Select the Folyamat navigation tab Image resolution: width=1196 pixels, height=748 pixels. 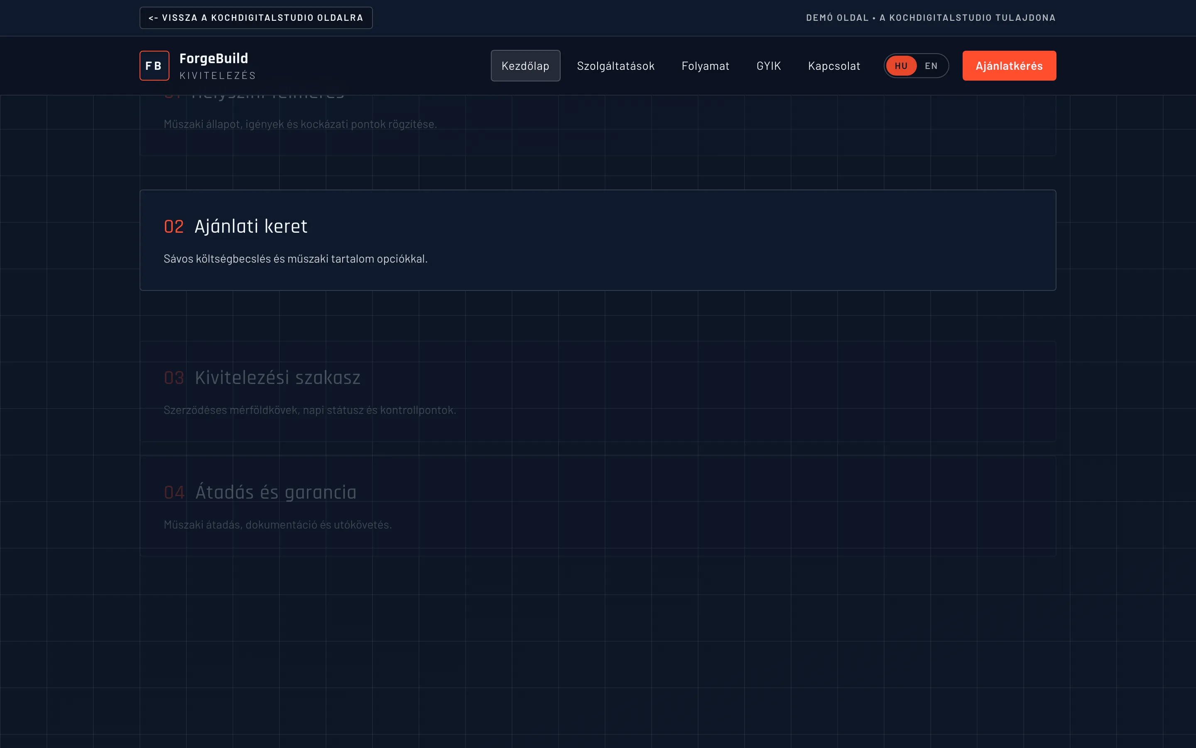pos(706,65)
